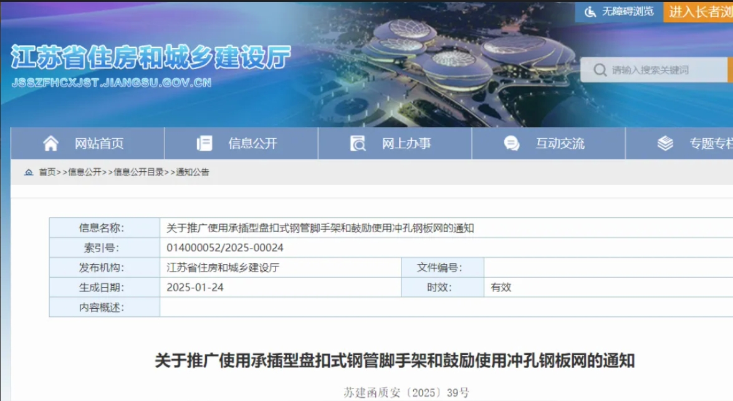
Task: Click the 发布机构 label cell
Action: click(x=105, y=268)
